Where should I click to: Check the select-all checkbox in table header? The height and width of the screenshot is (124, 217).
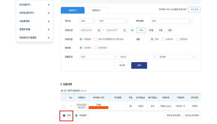point(64,98)
